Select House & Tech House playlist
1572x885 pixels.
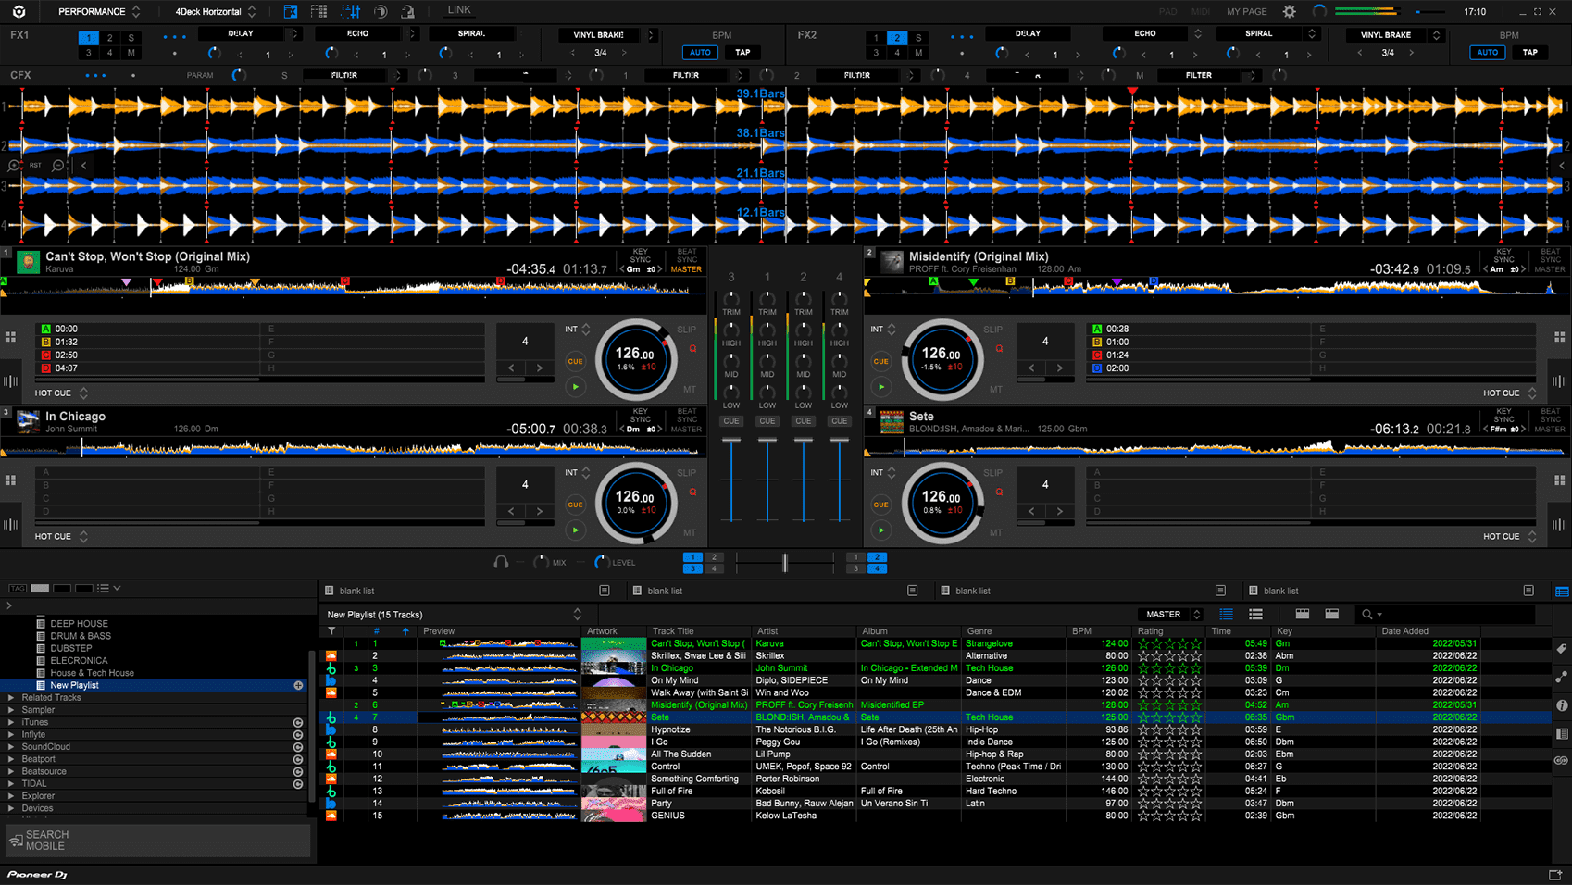click(x=92, y=673)
